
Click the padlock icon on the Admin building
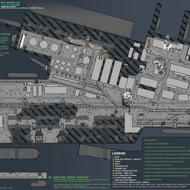point(130,90)
